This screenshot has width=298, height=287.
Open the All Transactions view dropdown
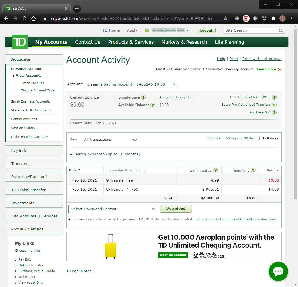[x=111, y=139]
